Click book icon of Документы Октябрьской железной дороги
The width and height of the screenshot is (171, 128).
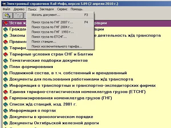point(6,123)
